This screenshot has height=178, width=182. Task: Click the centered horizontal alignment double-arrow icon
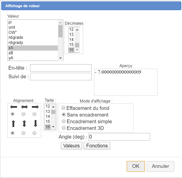(24, 107)
